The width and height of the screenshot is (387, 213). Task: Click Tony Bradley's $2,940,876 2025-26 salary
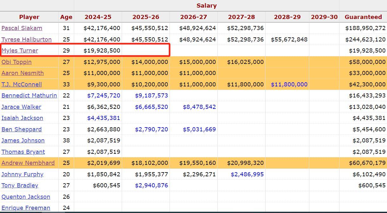[x=152, y=185]
